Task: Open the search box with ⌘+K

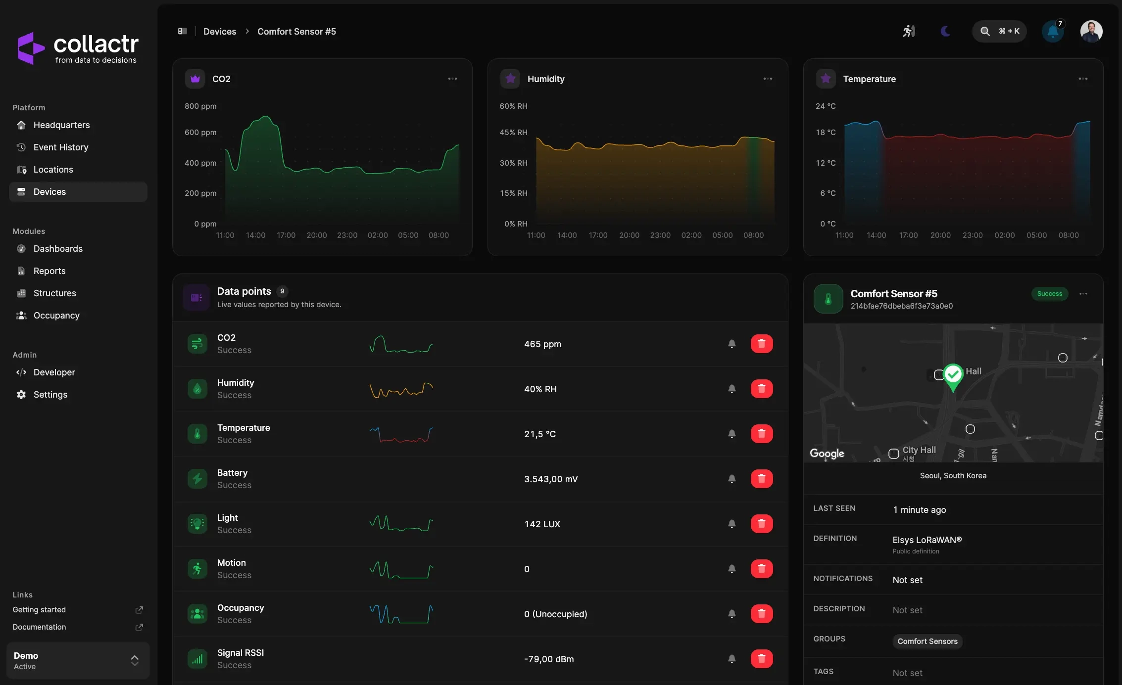Action: click(999, 31)
